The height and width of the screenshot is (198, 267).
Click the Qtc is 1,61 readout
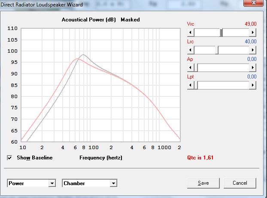click(x=200, y=158)
